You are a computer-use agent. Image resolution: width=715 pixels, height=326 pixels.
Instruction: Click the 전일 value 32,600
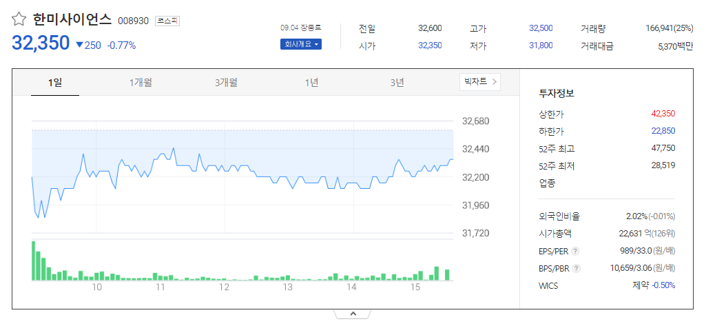tap(430, 28)
